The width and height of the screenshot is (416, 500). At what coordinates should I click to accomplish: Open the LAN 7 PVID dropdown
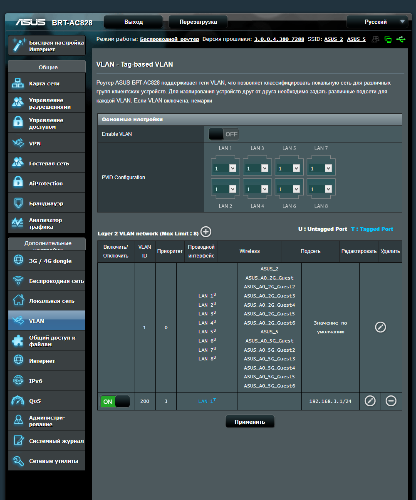click(321, 168)
